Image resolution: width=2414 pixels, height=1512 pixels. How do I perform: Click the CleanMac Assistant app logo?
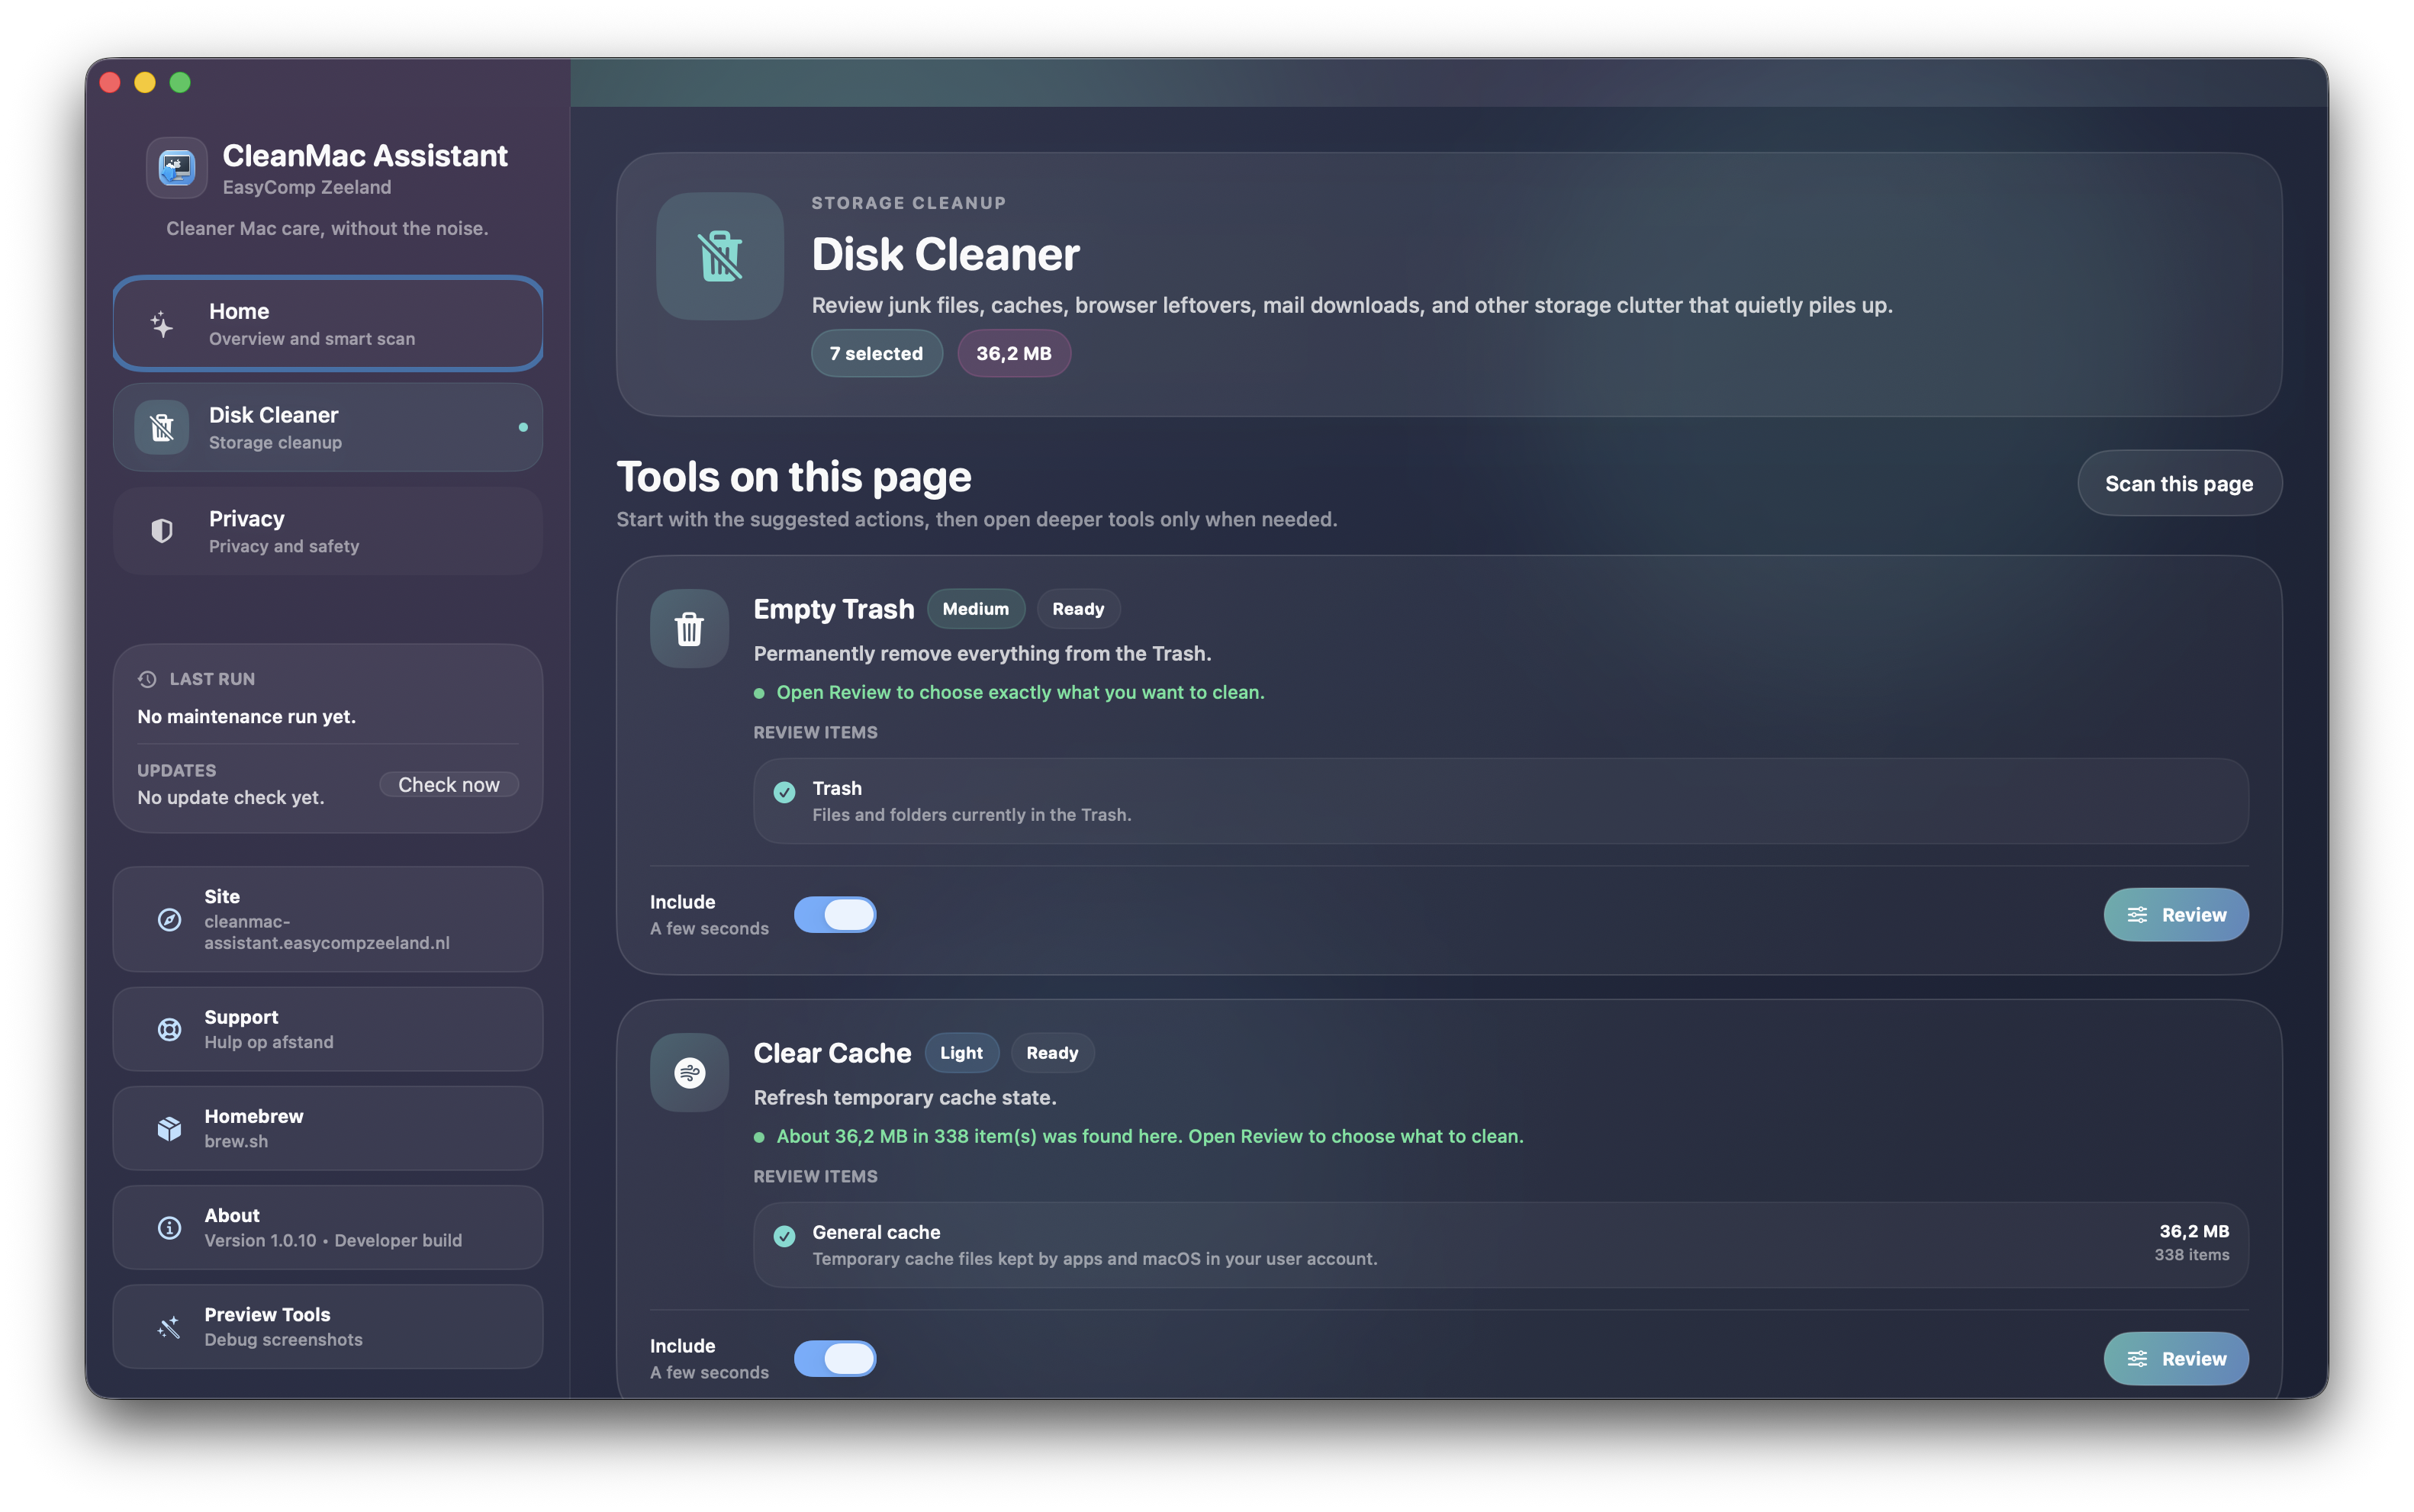176,167
